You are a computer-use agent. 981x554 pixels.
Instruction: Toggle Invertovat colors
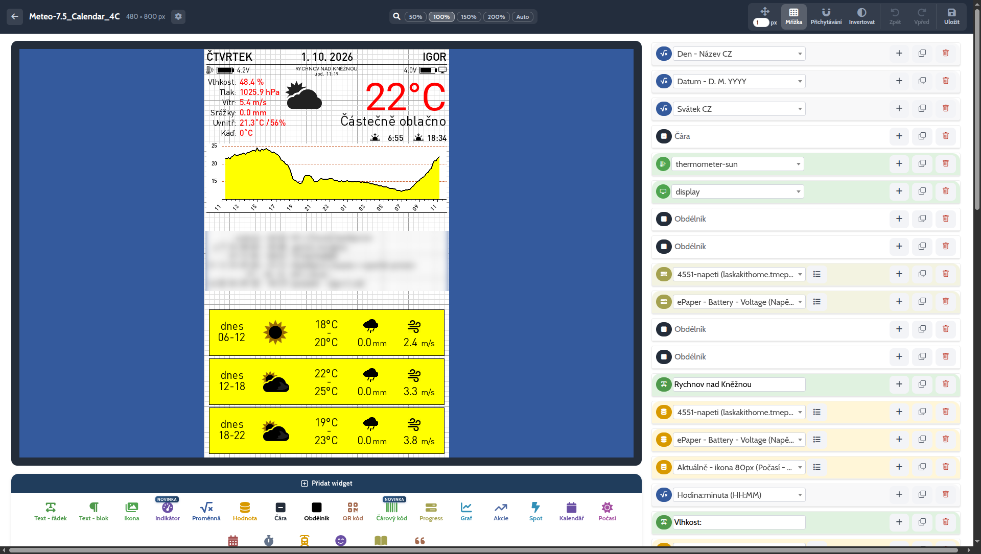pos(861,16)
